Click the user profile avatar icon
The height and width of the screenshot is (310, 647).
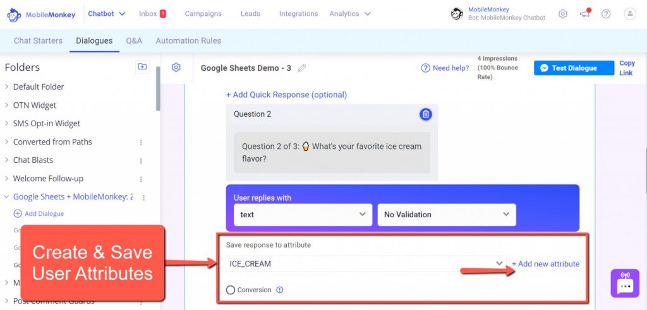coord(629,14)
